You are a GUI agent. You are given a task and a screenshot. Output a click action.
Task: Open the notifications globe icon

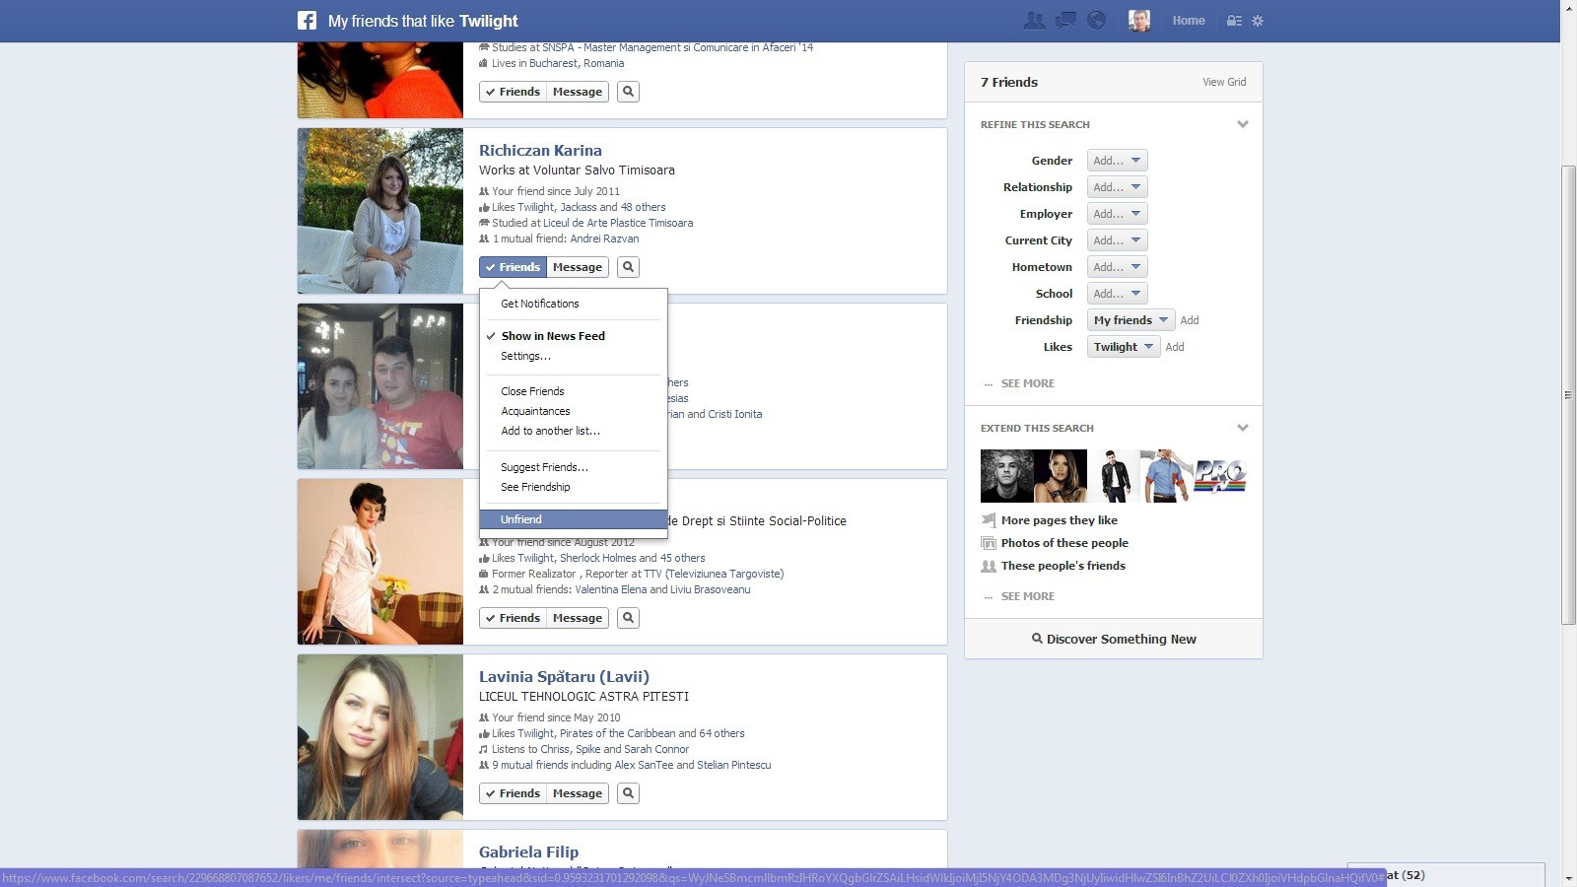[x=1096, y=20]
